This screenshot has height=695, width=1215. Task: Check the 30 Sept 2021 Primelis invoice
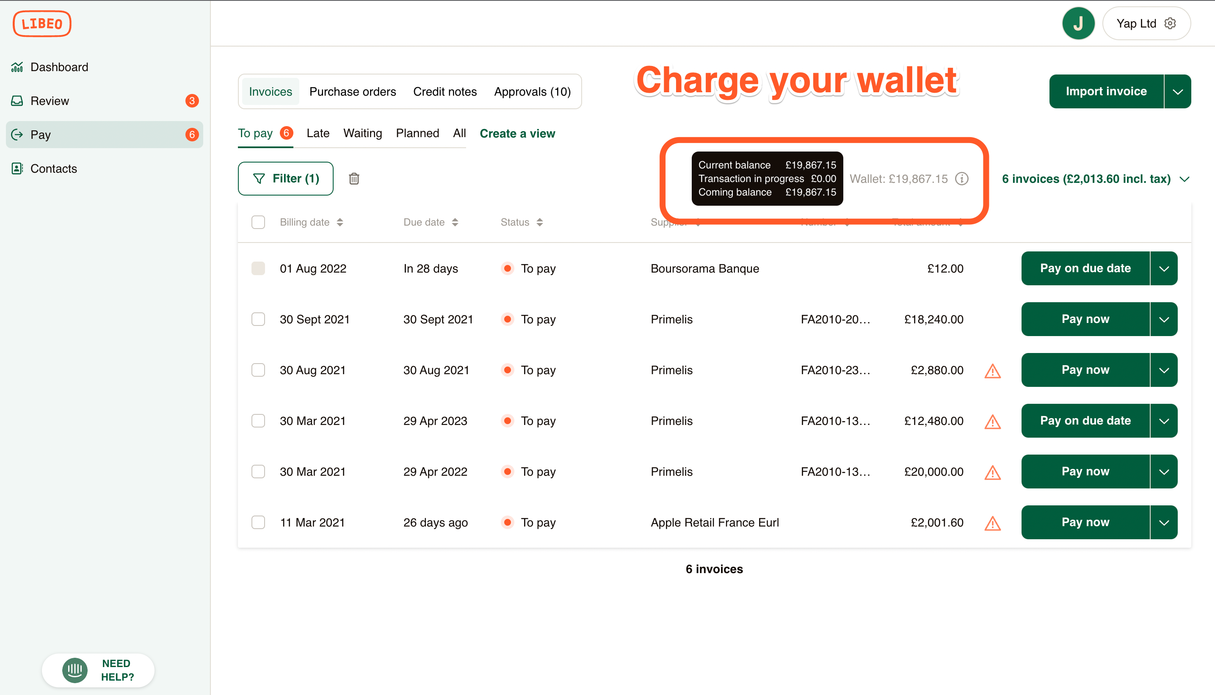coord(258,319)
